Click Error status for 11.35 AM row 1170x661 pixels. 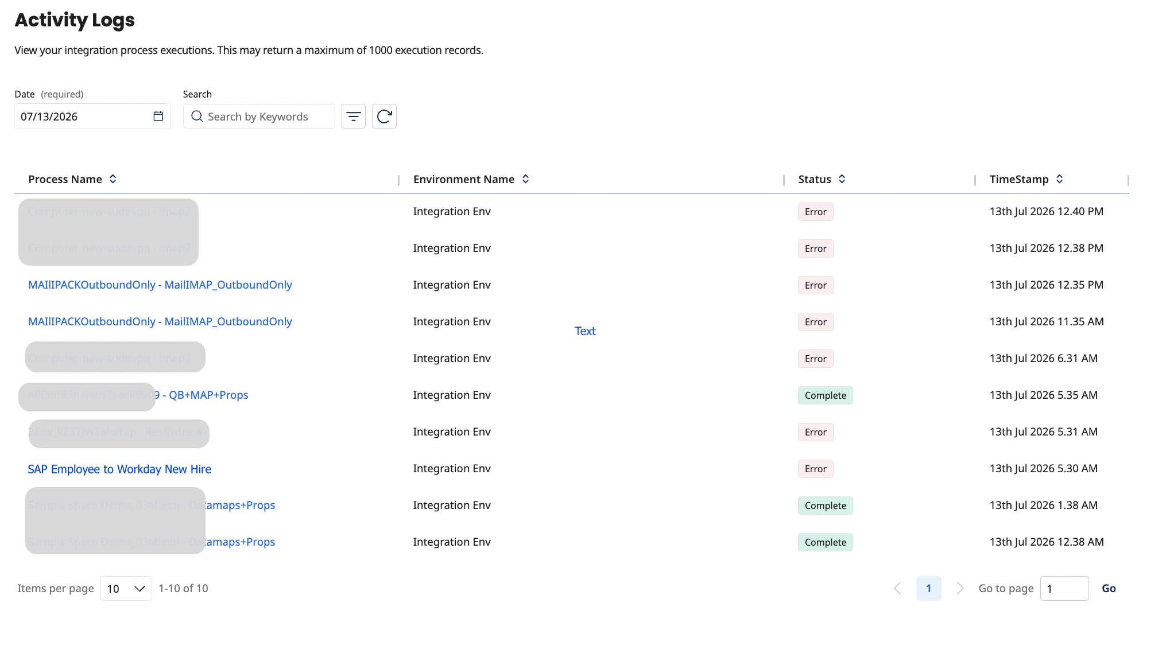816,322
